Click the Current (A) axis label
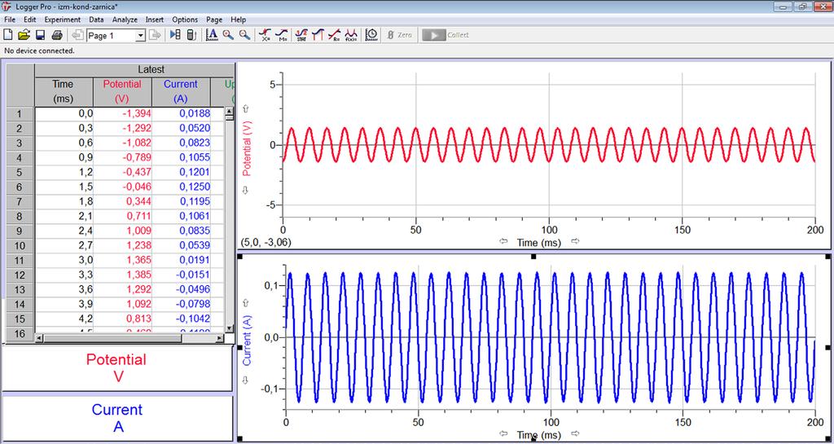This screenshot has height=444, width=834. (x=247, y=341)
